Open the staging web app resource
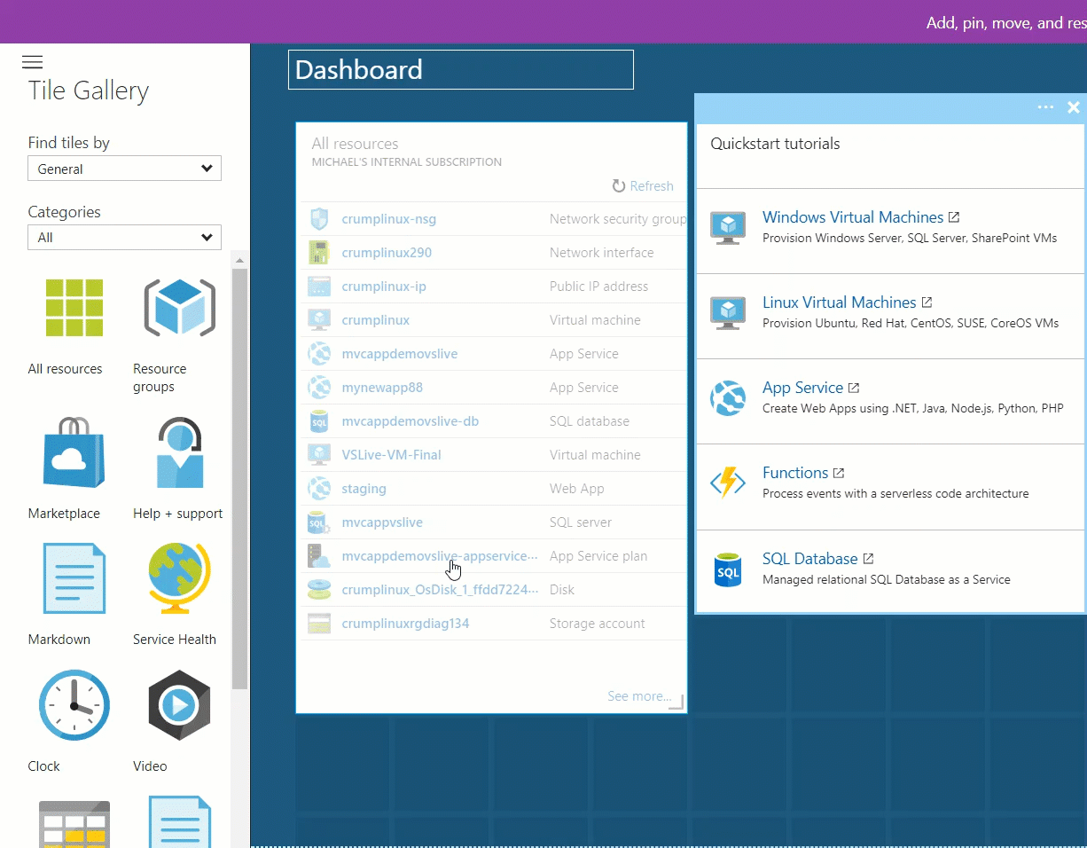 364,489
